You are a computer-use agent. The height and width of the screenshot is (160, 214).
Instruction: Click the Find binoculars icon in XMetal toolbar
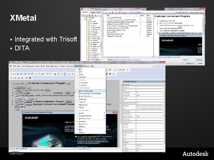[x=25, y=74]
